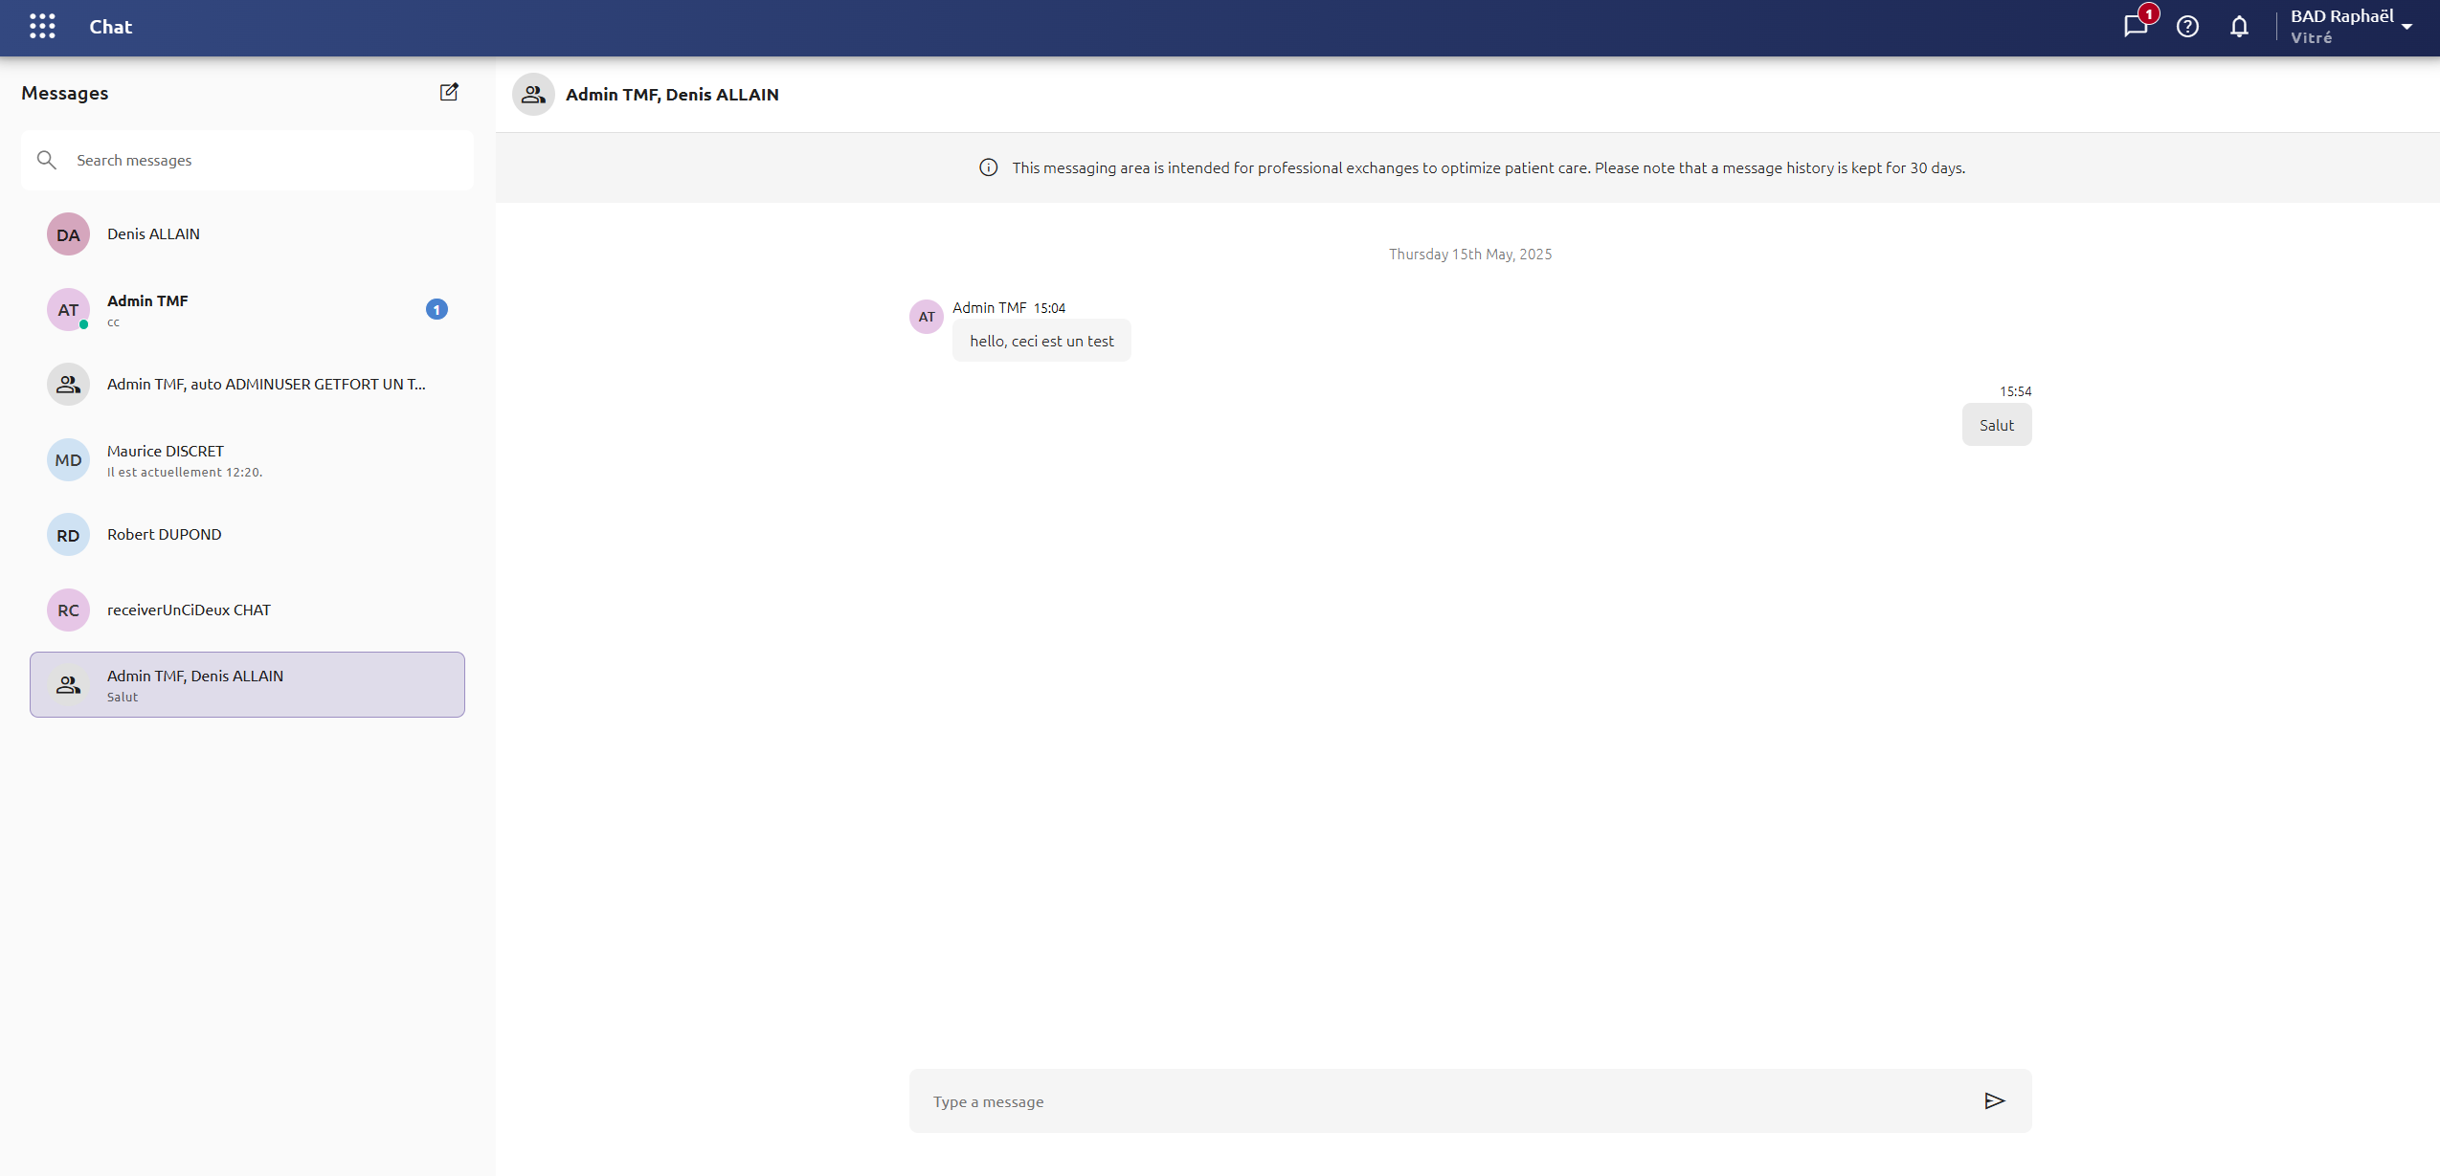
Task: Open the bell notifications icon
Action: (2239, 27)
